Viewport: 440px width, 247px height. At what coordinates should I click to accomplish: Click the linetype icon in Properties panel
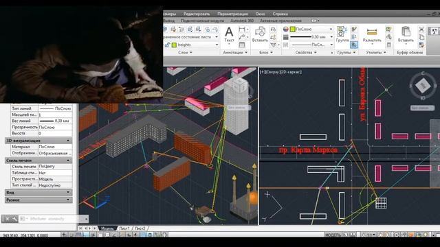coord(286,45)
